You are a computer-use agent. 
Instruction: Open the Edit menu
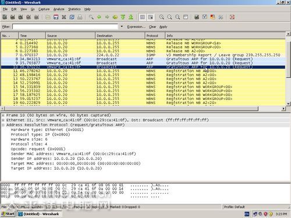14,9
